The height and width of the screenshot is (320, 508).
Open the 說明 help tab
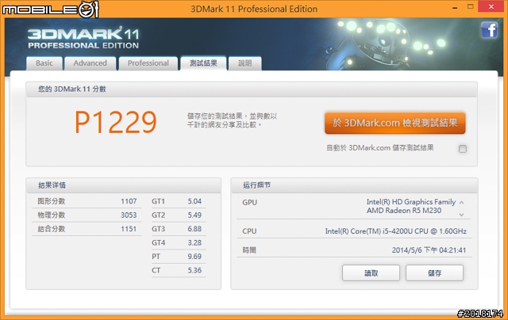tap(245, 63)
